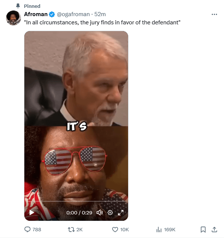Like the post with heart icon

[115, 229]
